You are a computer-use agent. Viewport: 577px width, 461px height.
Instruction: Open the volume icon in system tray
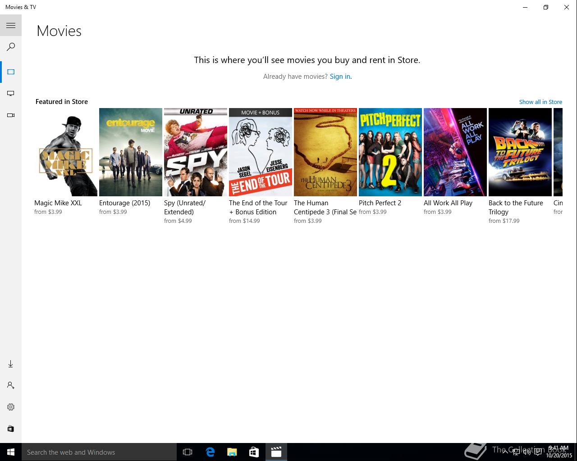[527, 452]
